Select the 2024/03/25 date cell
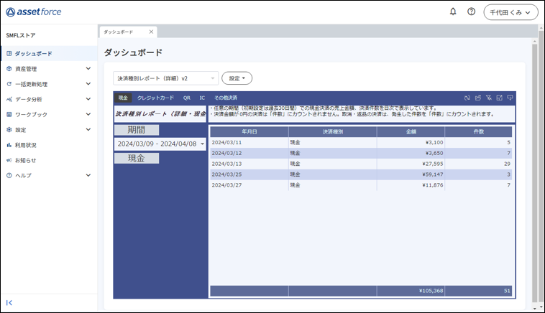 point(249,174)
